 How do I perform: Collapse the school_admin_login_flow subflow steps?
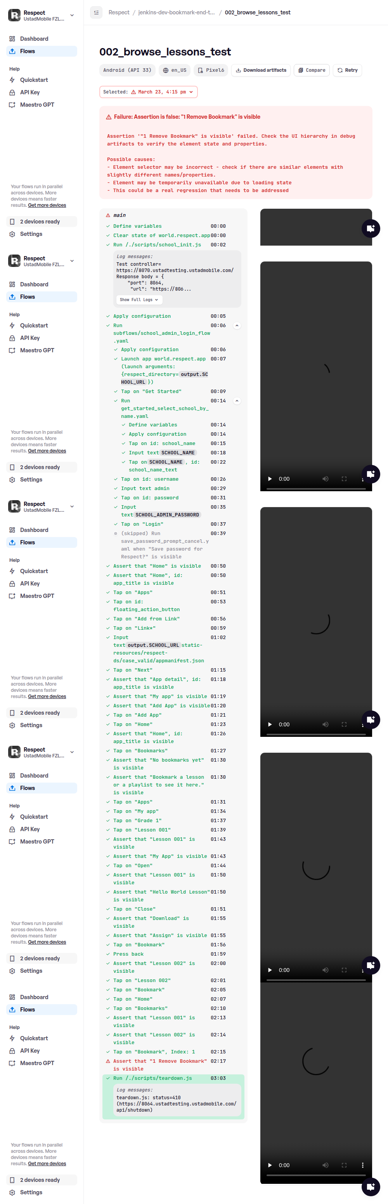click(x=237, y=326)
